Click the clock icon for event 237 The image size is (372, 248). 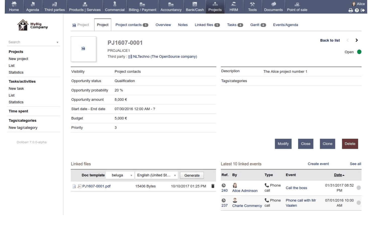223,200
